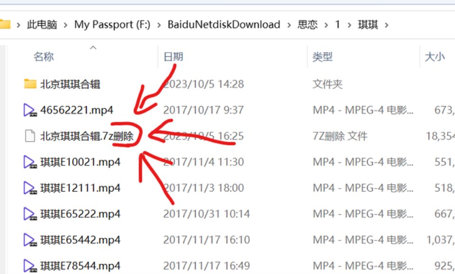Click the folder icon in address bar

click(5, 24)
